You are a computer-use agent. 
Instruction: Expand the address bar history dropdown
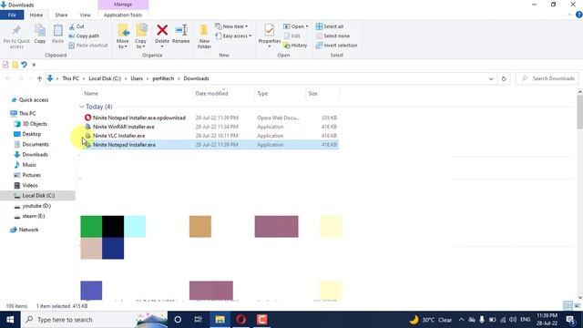coord(491,78)
